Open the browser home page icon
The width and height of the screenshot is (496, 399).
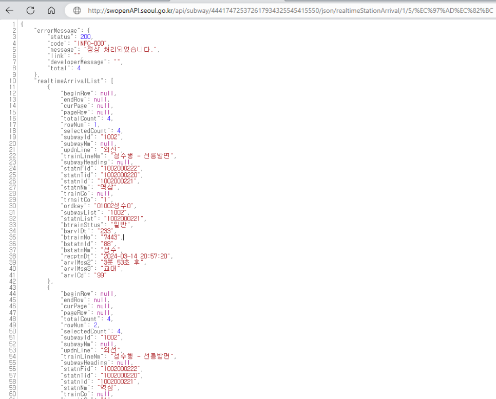click(51, 10)
